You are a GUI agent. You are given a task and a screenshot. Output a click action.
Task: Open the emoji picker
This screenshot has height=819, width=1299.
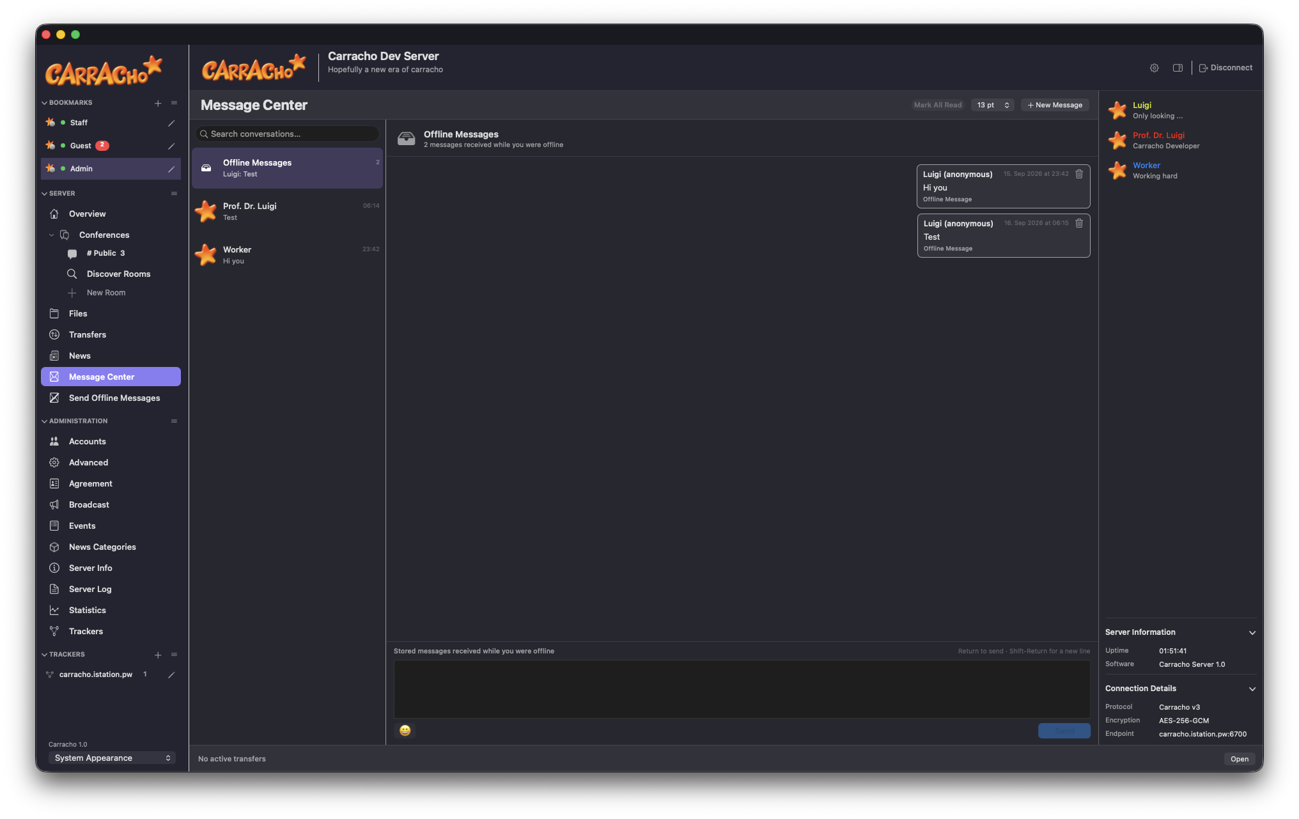[405, 730]
